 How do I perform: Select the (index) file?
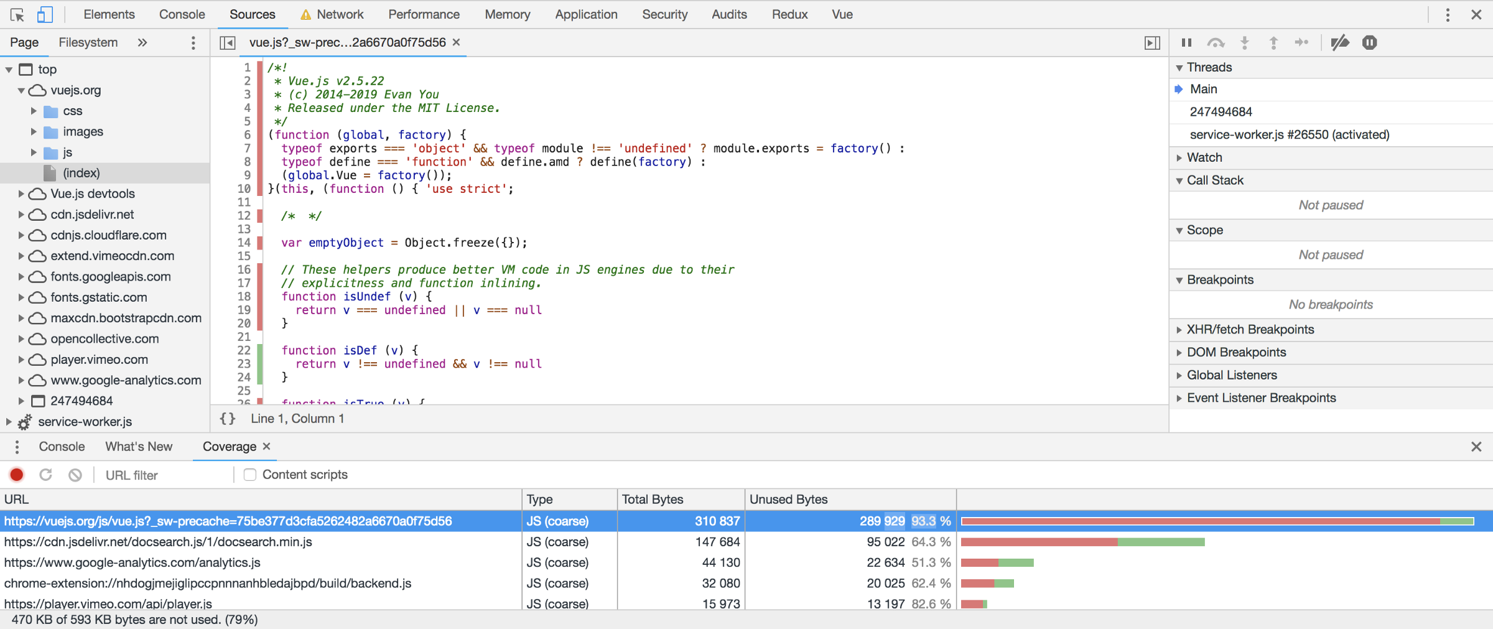pos(105,173)
